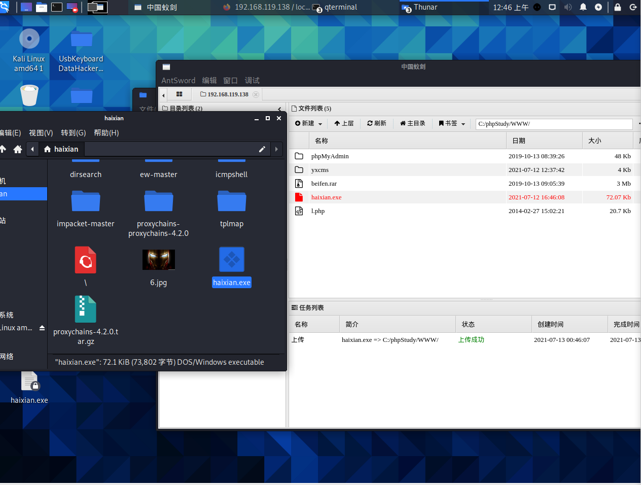Click the volume icon in system tray
The height and width of the screenshot is (485, 641).
coord(568,7)
